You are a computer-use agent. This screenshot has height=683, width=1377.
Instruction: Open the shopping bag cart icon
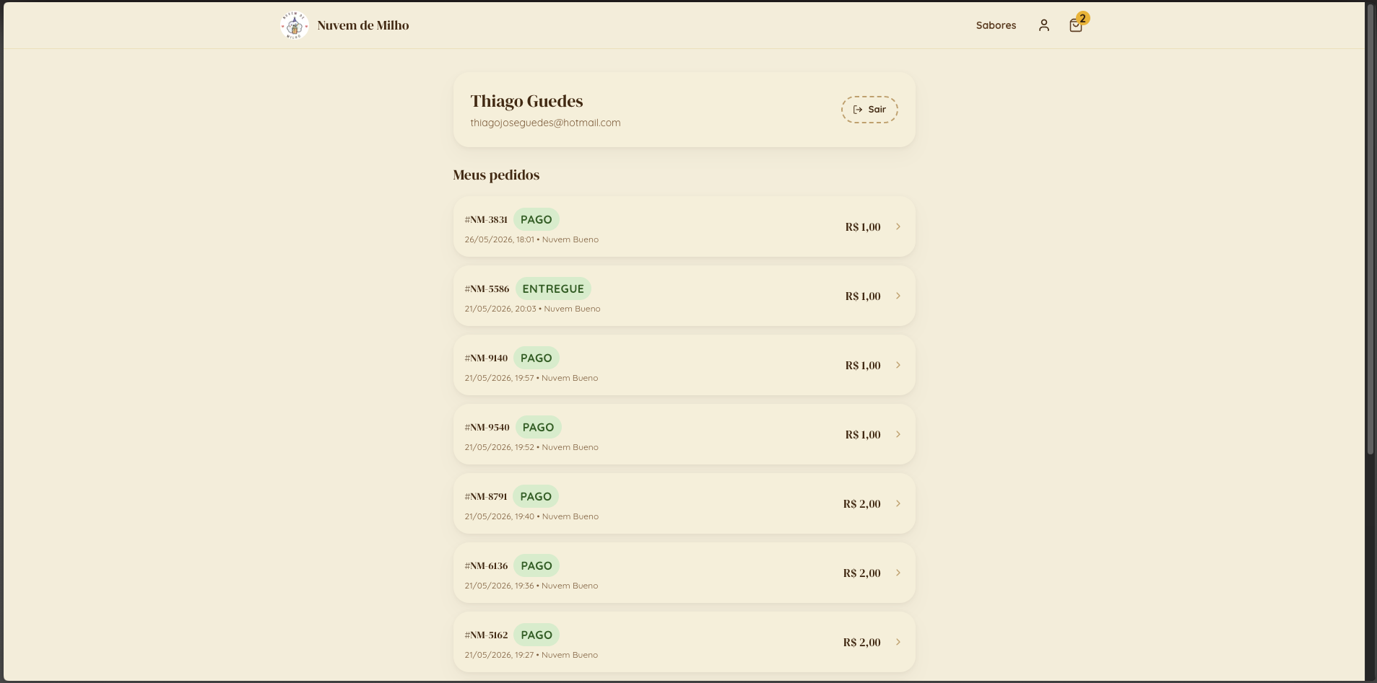point(1075,25)
